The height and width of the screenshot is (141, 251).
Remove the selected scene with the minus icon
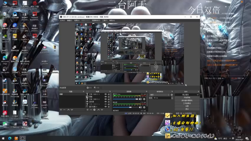click(64, 110)
